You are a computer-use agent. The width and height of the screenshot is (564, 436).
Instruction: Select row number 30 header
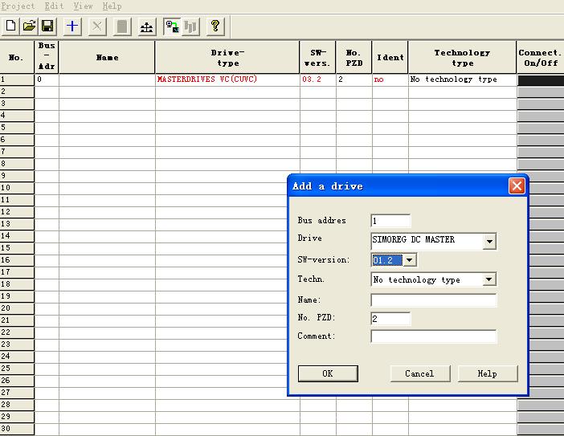[x=17, y=429]
